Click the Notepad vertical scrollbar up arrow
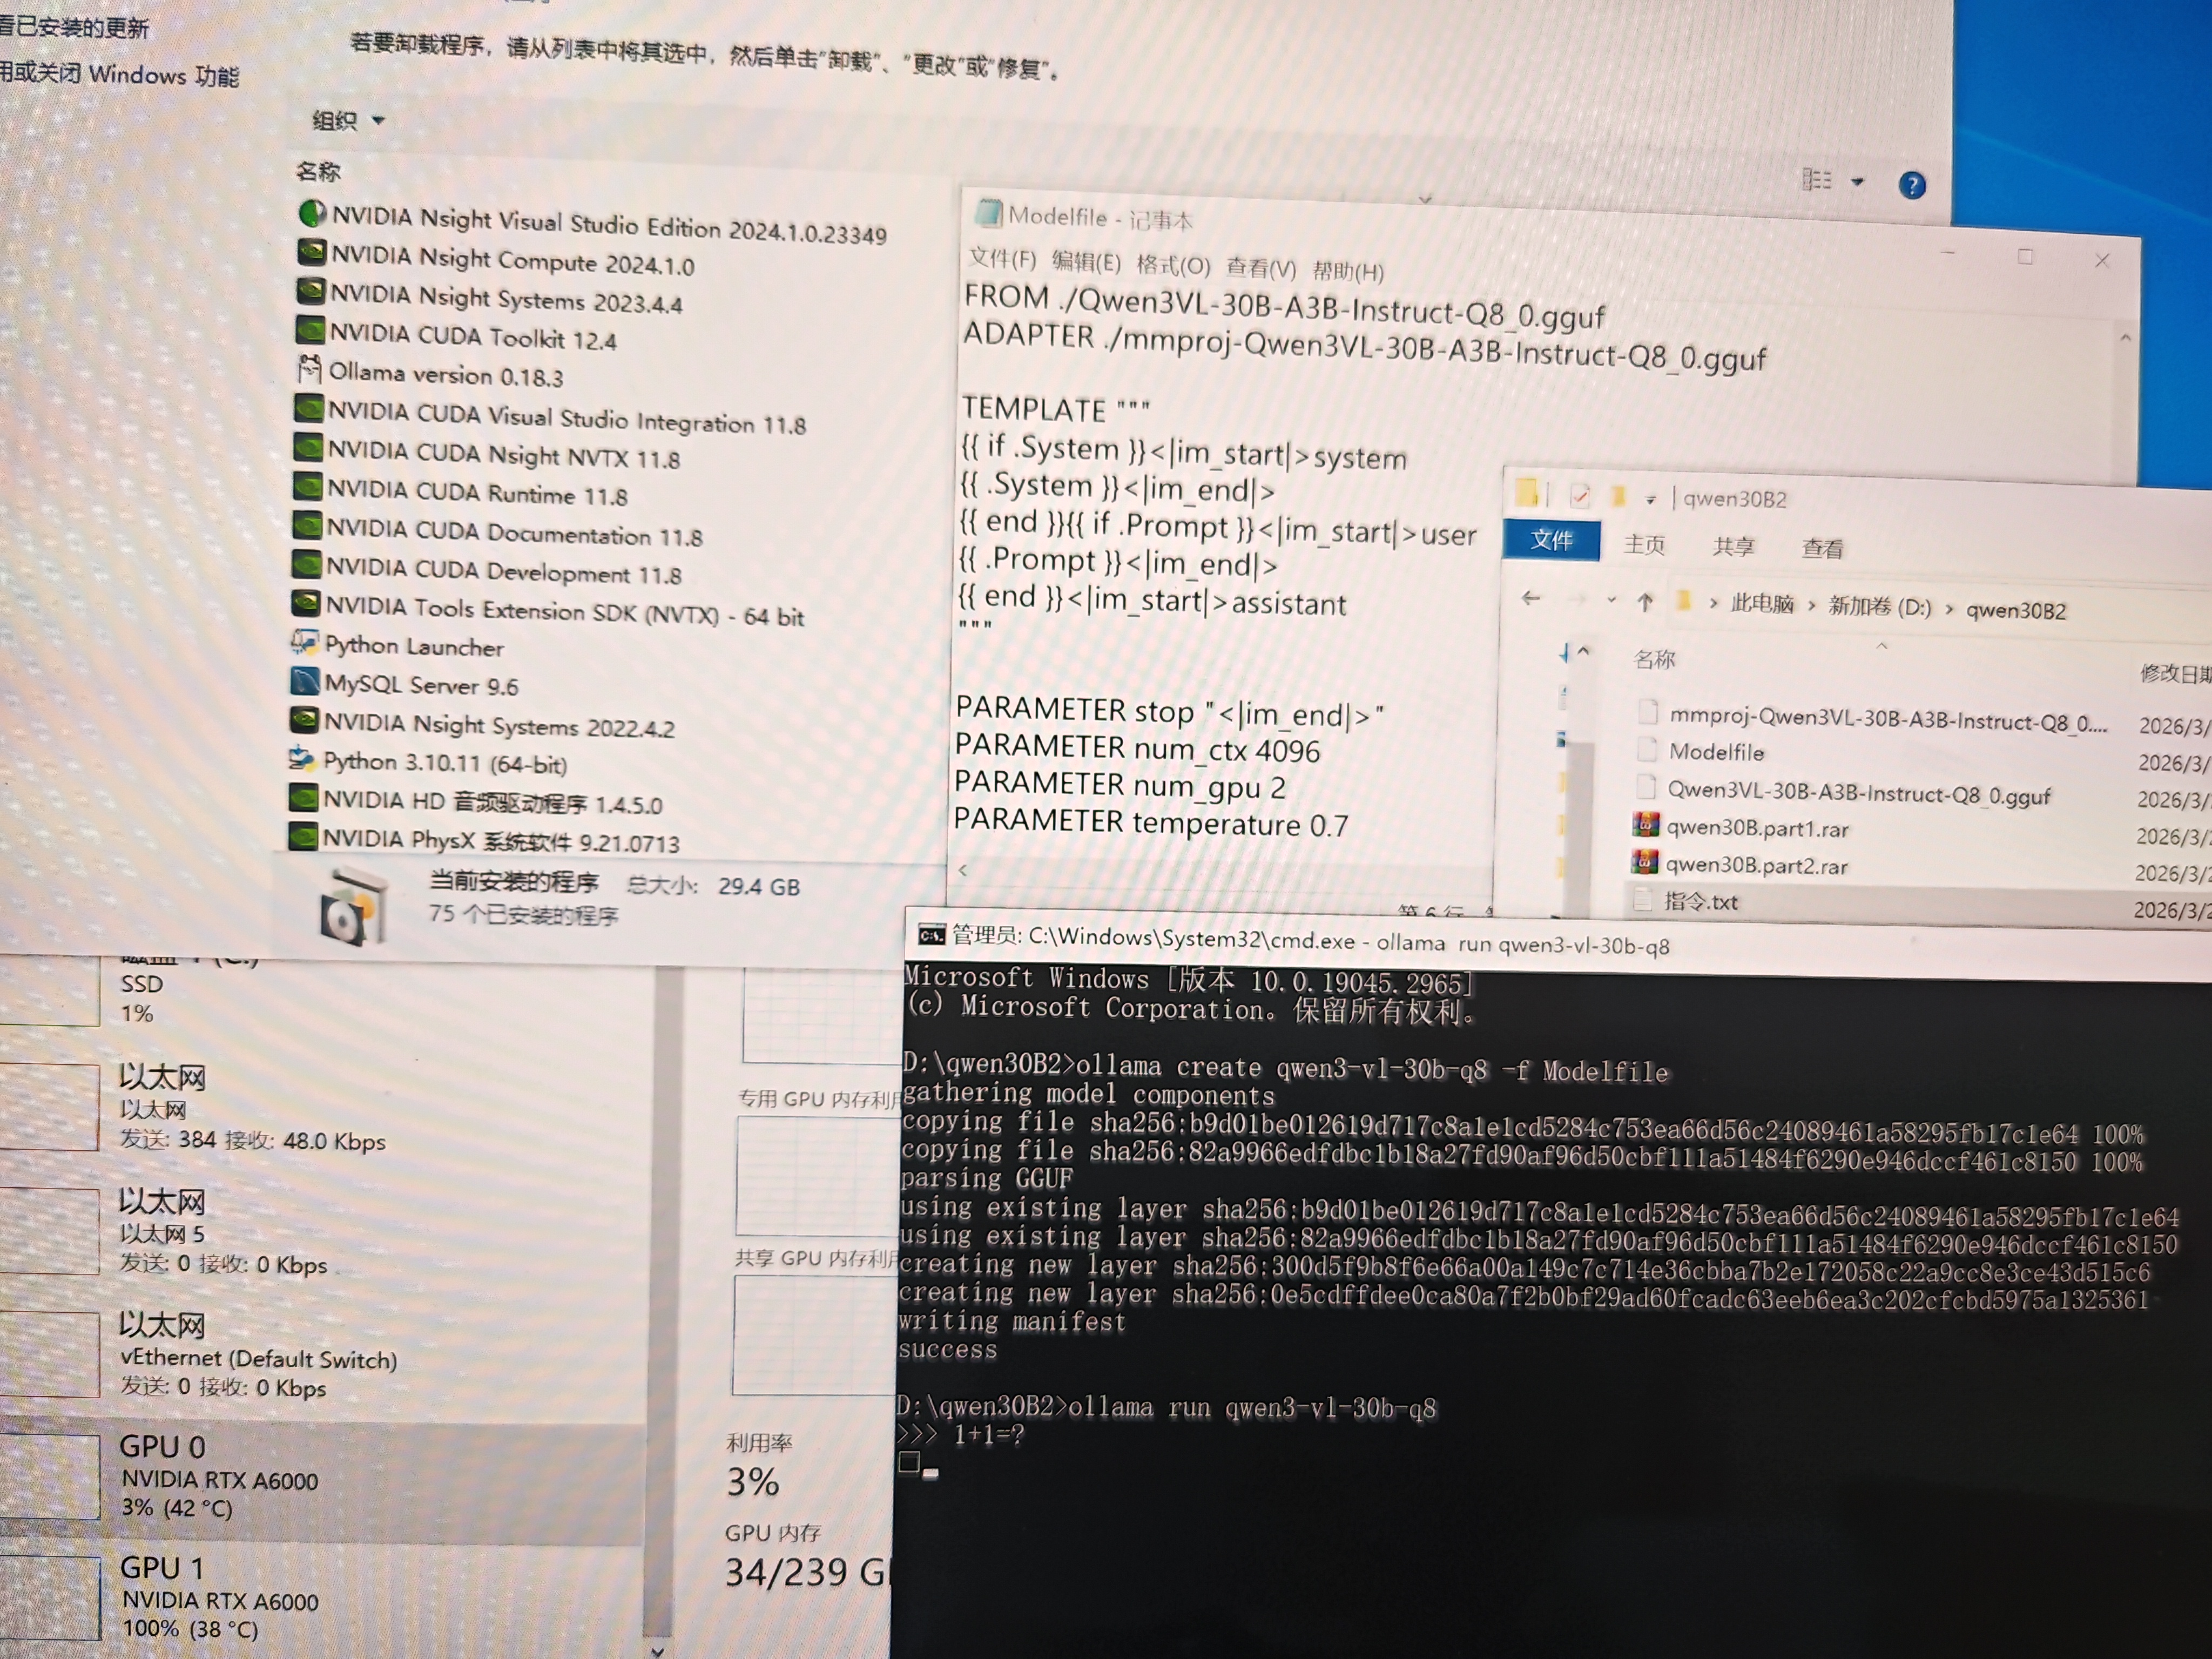2212x1659 pixels. click(2126, 338)
